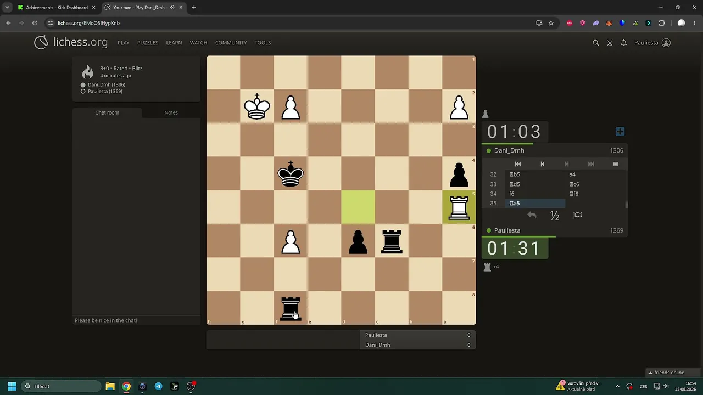Open the board hamburger menu

tap(615, 164)
